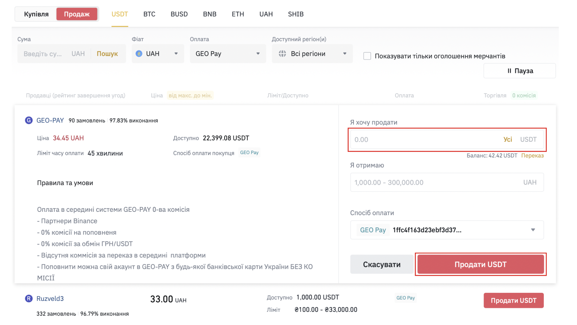Click Скасувати to cancel the order
577x325 pixels.
(382, 264)
